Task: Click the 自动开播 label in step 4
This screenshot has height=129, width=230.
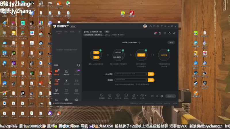Action: point(164,55)
